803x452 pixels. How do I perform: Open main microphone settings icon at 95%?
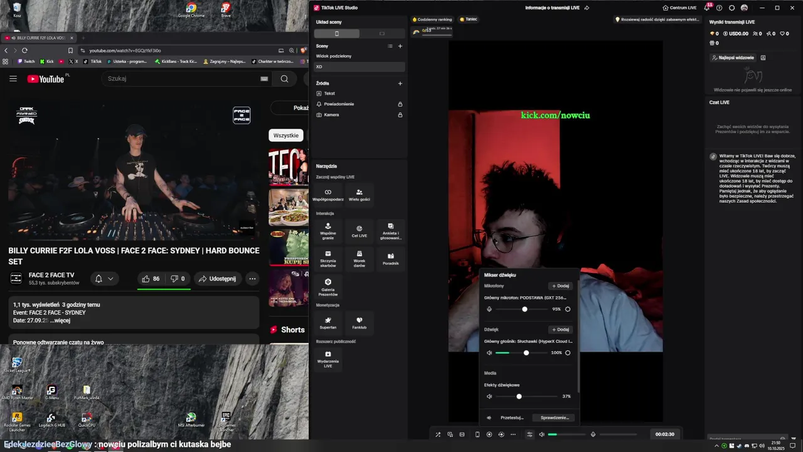(568, 309)
